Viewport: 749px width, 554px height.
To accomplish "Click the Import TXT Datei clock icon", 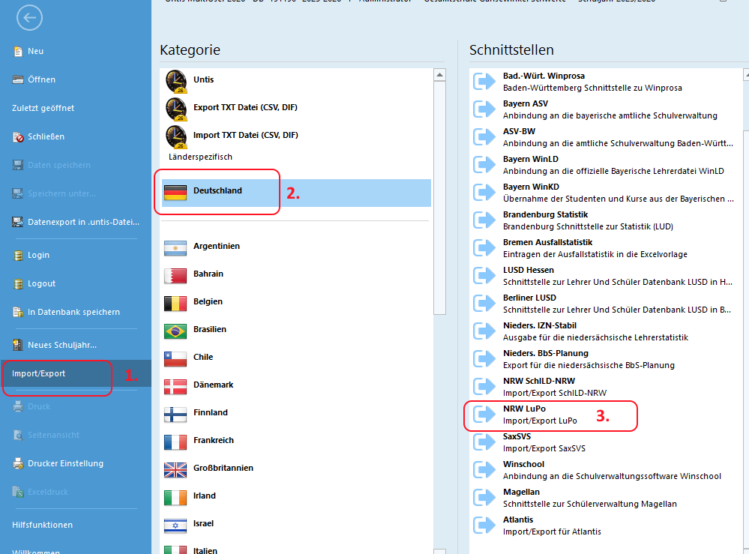I will [x=175, y=136].
